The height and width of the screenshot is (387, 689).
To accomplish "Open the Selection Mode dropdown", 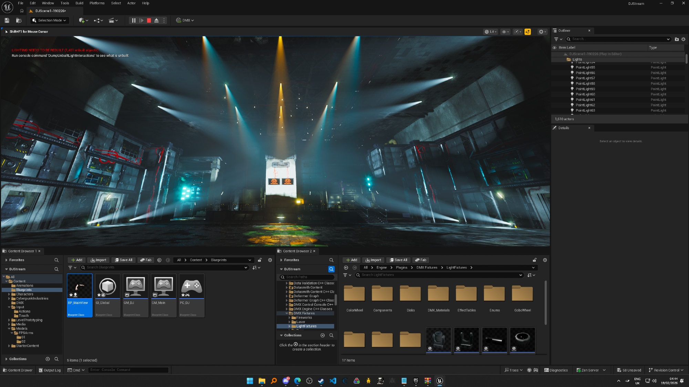I will click(x=50, y=20).
